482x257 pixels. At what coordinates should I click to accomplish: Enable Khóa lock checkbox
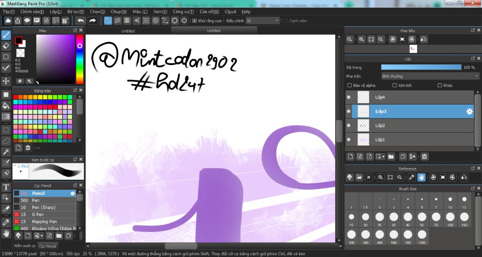(440, 86)
